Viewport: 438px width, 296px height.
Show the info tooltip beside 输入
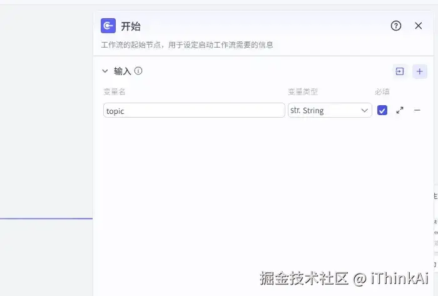point(138,71)
